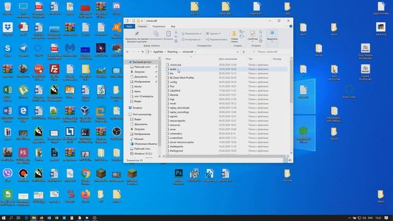Switch to details view layout button
This screenshot has width=393, height=221.
(286, 160)
